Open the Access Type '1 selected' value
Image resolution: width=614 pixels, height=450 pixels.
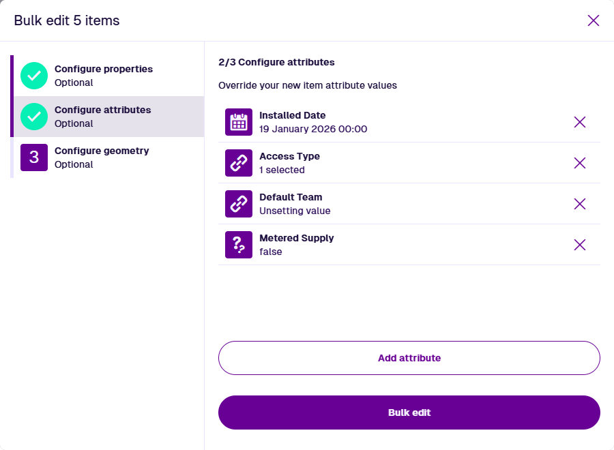[x=282, y=170]
